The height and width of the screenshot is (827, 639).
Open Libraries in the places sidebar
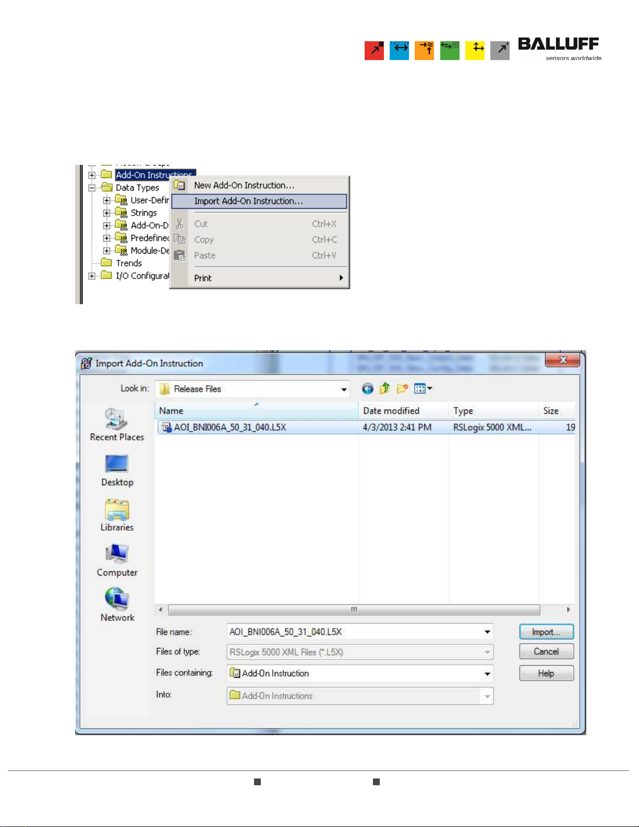[117, 516]
